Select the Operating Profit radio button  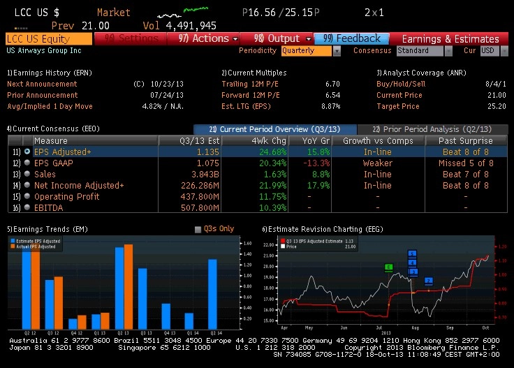coord(27,196)
